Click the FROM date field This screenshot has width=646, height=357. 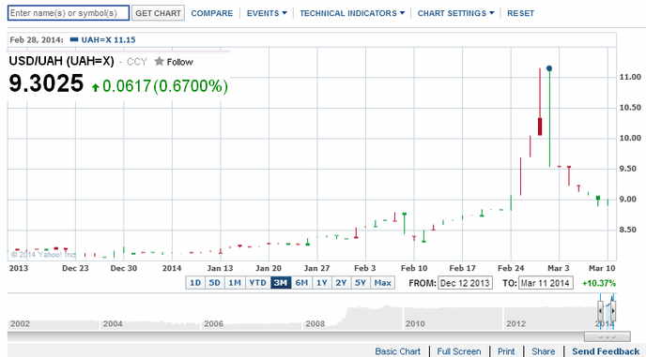[465, 283]
